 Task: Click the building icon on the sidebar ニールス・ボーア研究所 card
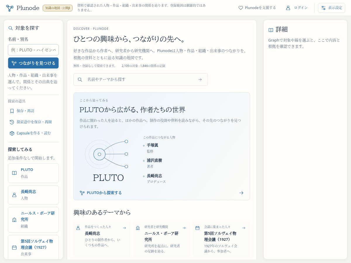[x=14, y=220]
